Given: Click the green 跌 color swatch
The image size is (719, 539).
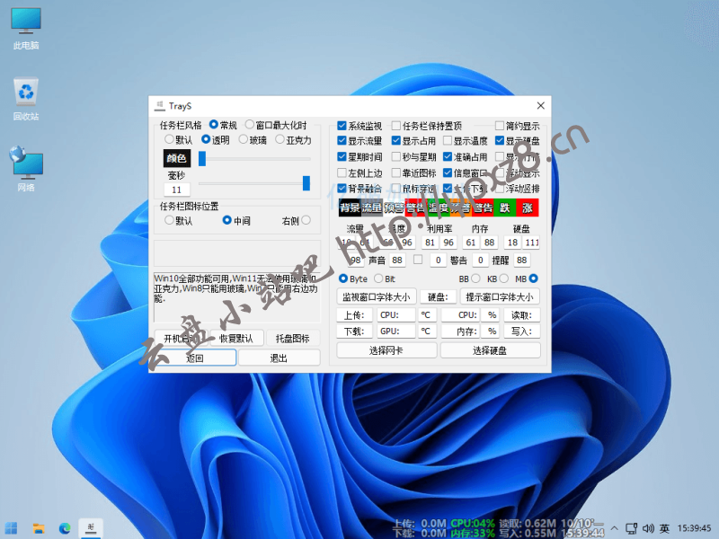Looking at the screenshot, I should [505, 208].
